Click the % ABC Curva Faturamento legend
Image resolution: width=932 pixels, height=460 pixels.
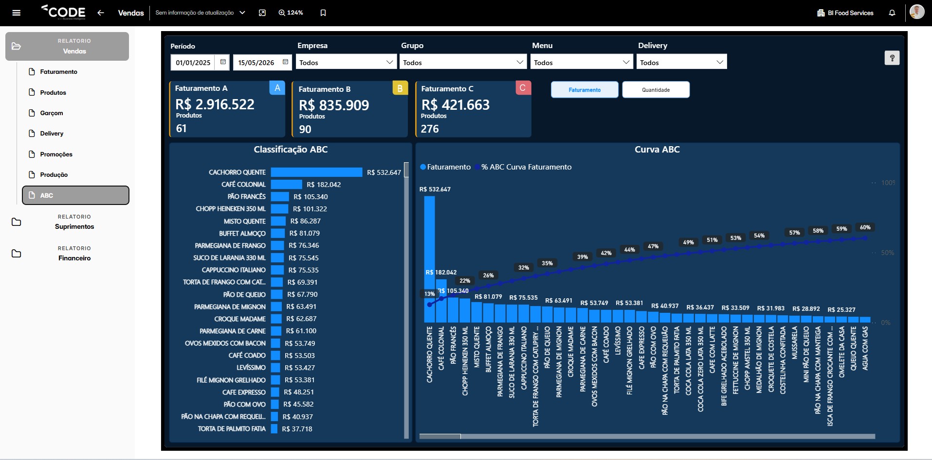point(524,167)
